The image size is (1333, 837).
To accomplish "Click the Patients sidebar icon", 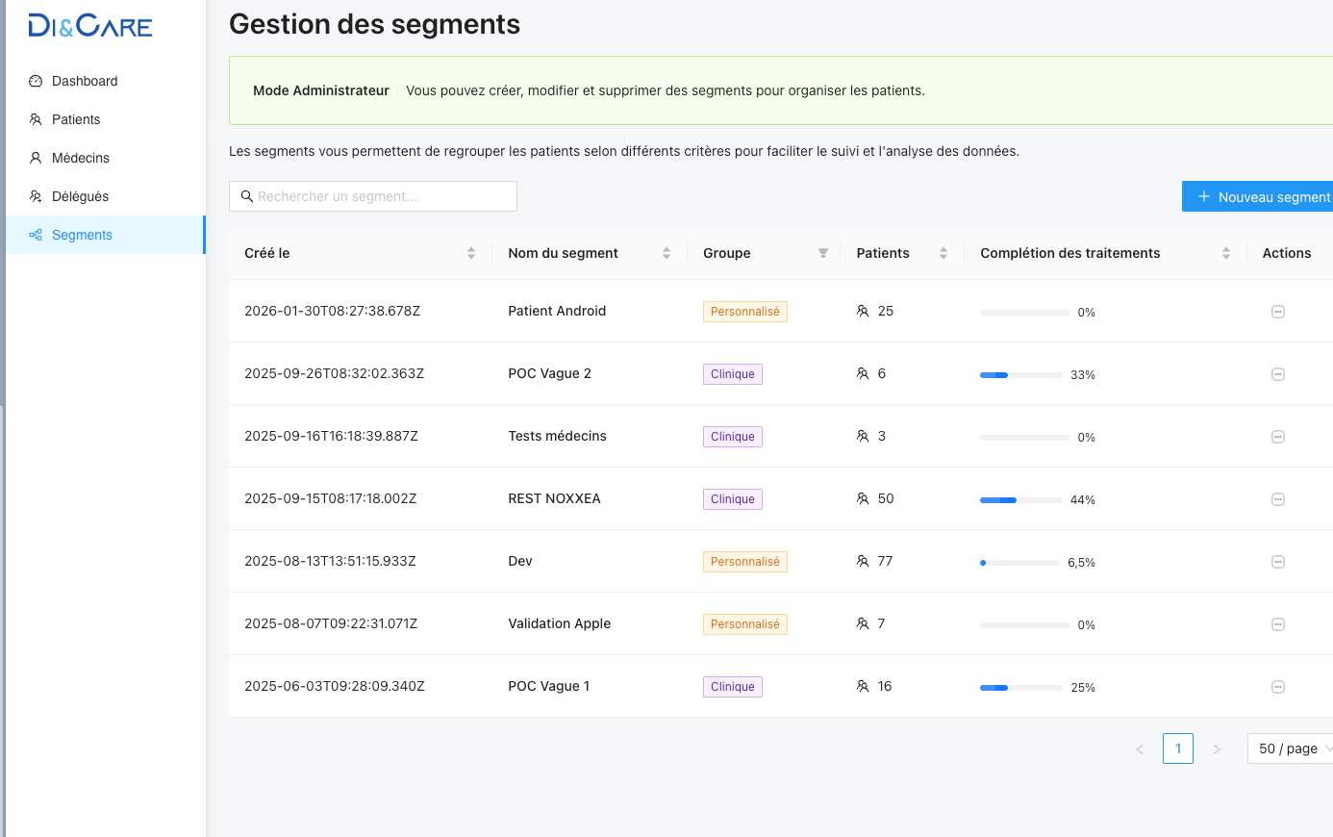I will click(x=36, y=119).
